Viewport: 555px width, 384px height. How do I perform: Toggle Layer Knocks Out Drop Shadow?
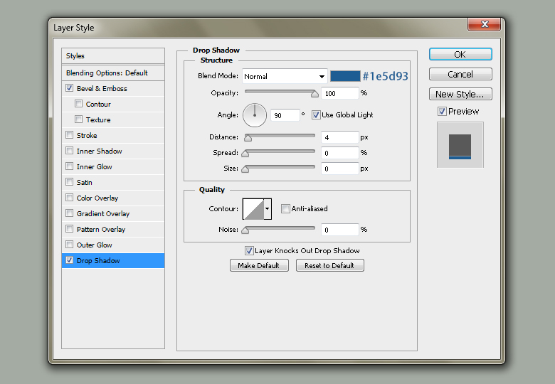click(249, 250)
